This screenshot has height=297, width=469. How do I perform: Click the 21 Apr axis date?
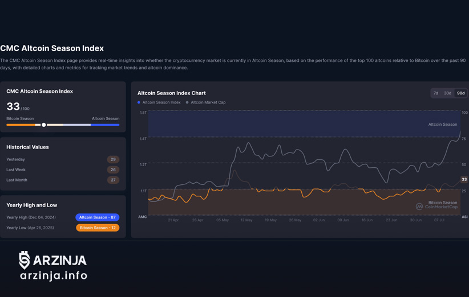click(x=173, y=220)
